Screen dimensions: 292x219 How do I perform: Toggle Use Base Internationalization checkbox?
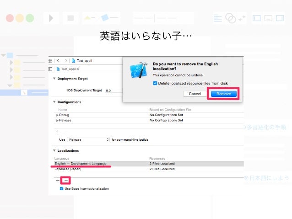tap(61, 188)
